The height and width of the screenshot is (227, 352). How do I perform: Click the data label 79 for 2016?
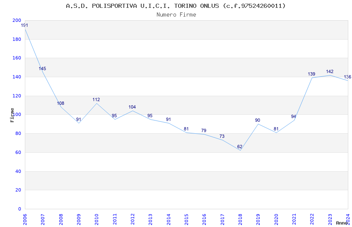point(204,130)
